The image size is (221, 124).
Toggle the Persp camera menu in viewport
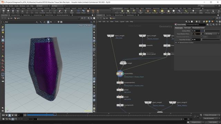pos(81,25)
